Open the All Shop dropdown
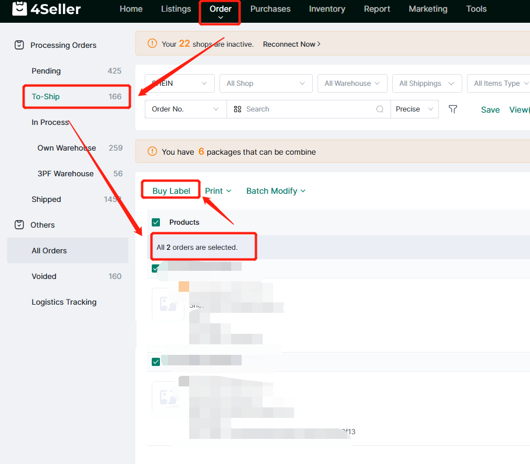The width and height of the screenshot is (530, 464). pyautogui.click(x=266, y=83)
